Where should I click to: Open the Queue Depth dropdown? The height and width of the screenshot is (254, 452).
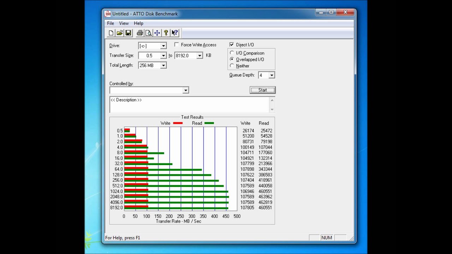(272, 75)
